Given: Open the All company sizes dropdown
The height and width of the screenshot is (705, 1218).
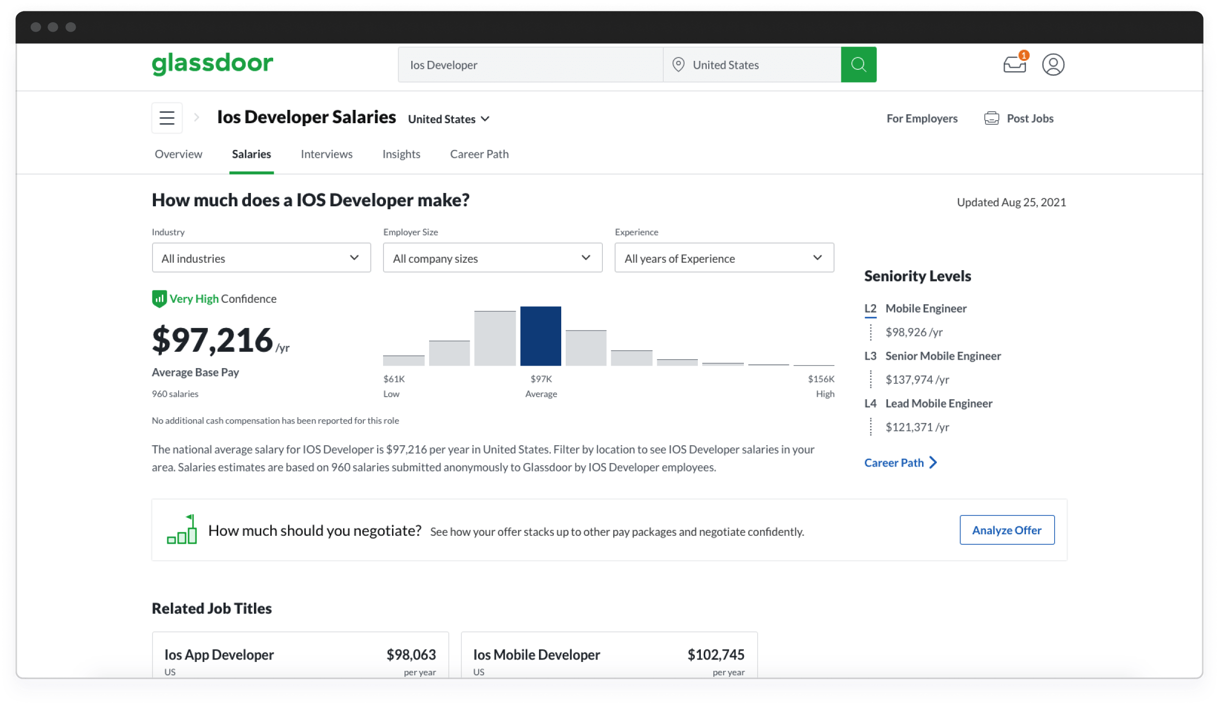Looking at the screenshot, I should click(x=492, y=258).
